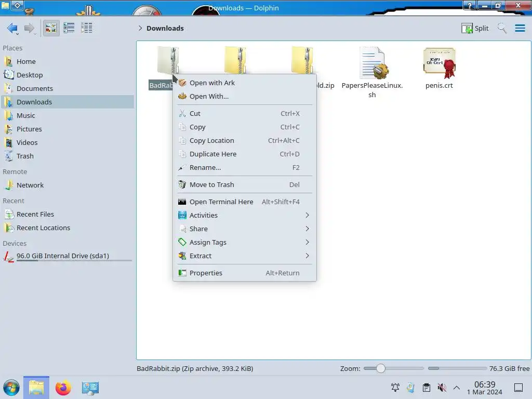Go back with the blue back arrow
532x399 pixels.
[x=12, y=28]
